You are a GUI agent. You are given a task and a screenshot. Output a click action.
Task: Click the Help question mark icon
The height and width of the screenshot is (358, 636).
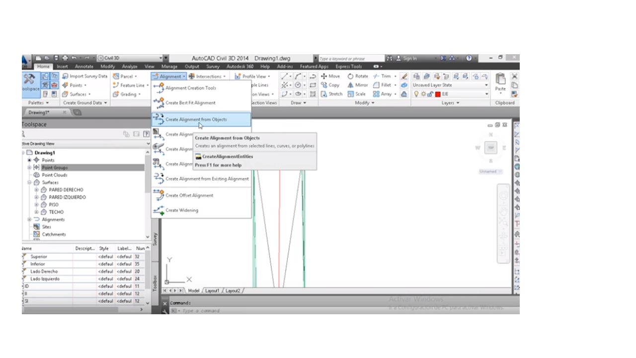(x=469, y=58)
